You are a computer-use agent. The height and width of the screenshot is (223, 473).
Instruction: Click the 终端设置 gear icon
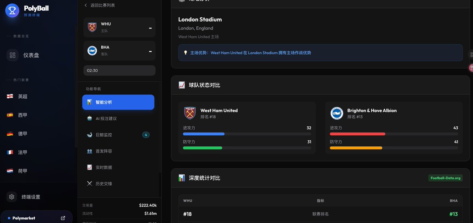tap(12, 197)
